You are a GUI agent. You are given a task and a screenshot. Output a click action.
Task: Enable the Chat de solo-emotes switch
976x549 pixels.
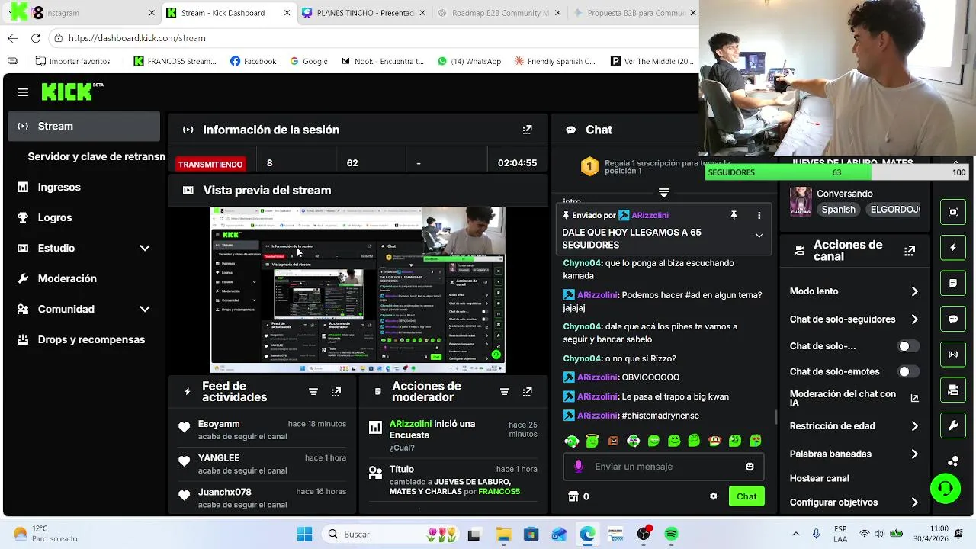(x=908, y=371)
